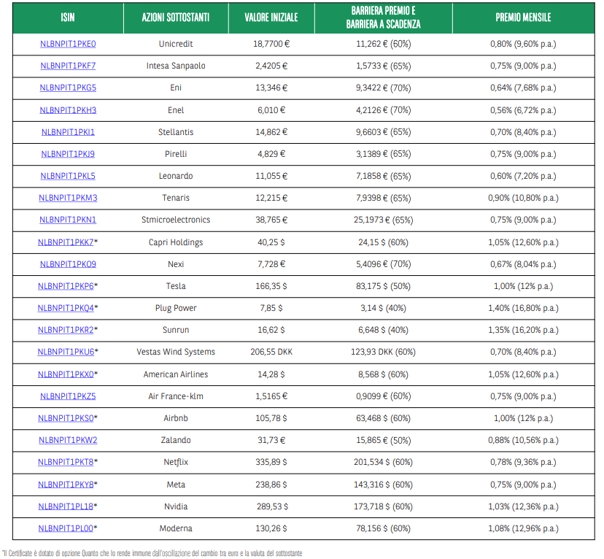Viewport: 604px width, 559px height.
Task: Click the Quanto option footnote text
Action: pyautogui.click(x=152, y=554)
